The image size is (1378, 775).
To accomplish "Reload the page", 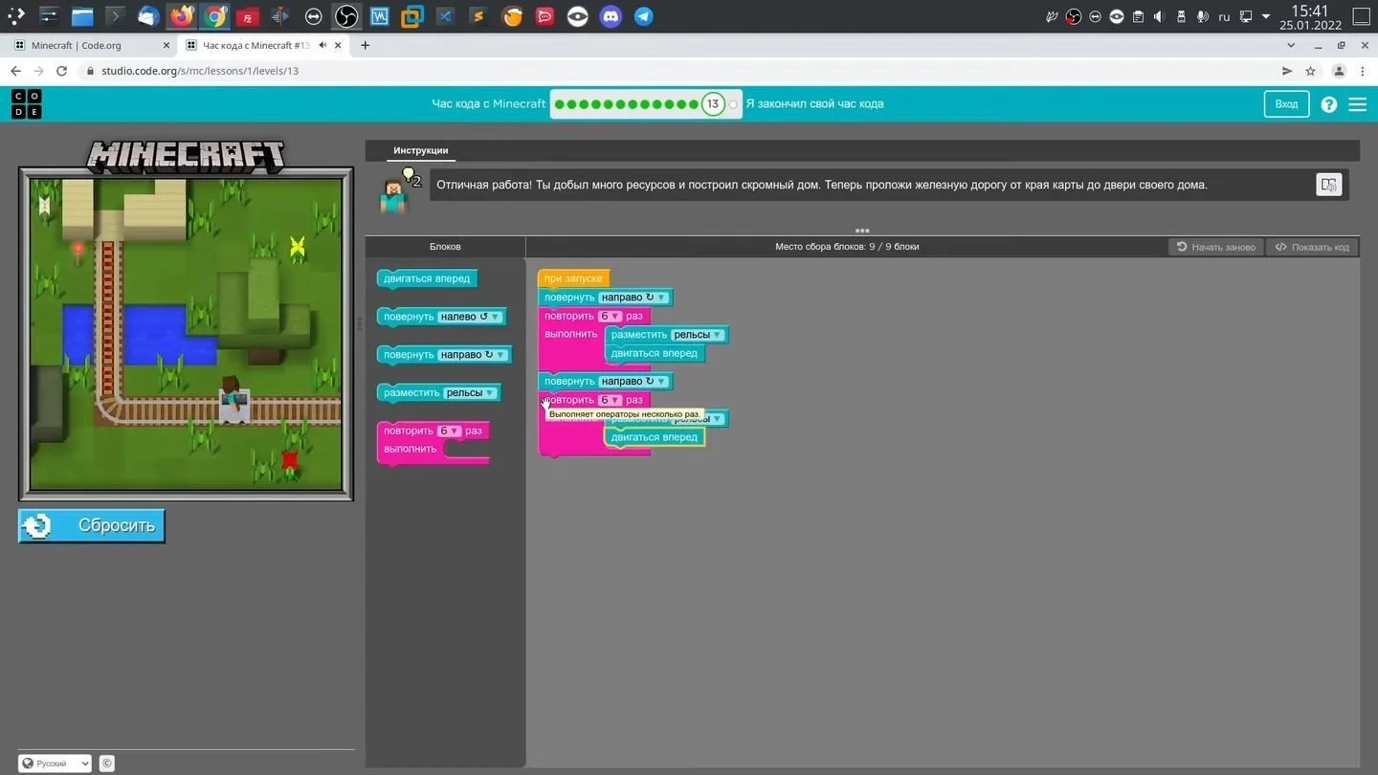I will click(61, 71).
